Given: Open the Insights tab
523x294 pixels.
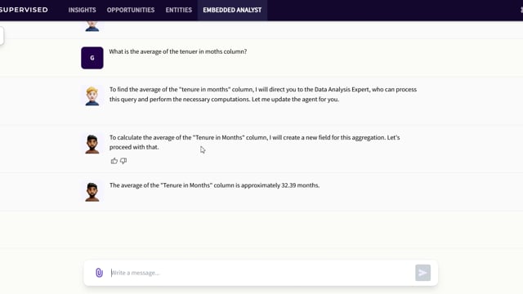Looking at the screenshot, I should (x=82, y=10).
